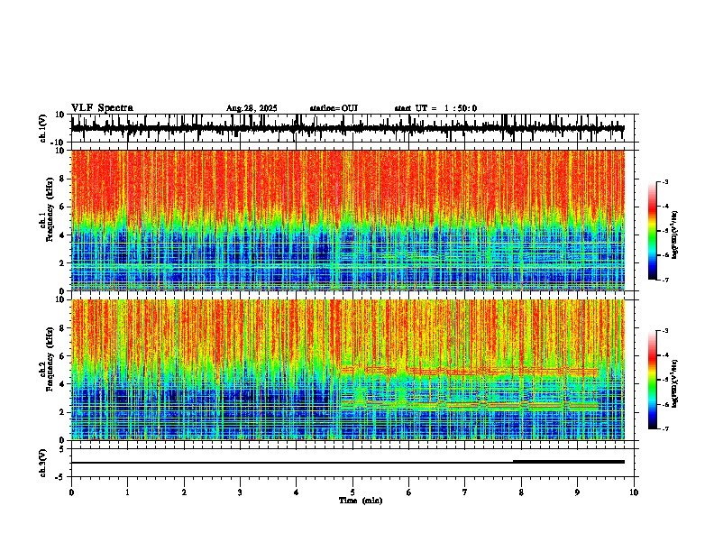
Task: Click the "Time (min)" axis label
Action: 361,501
